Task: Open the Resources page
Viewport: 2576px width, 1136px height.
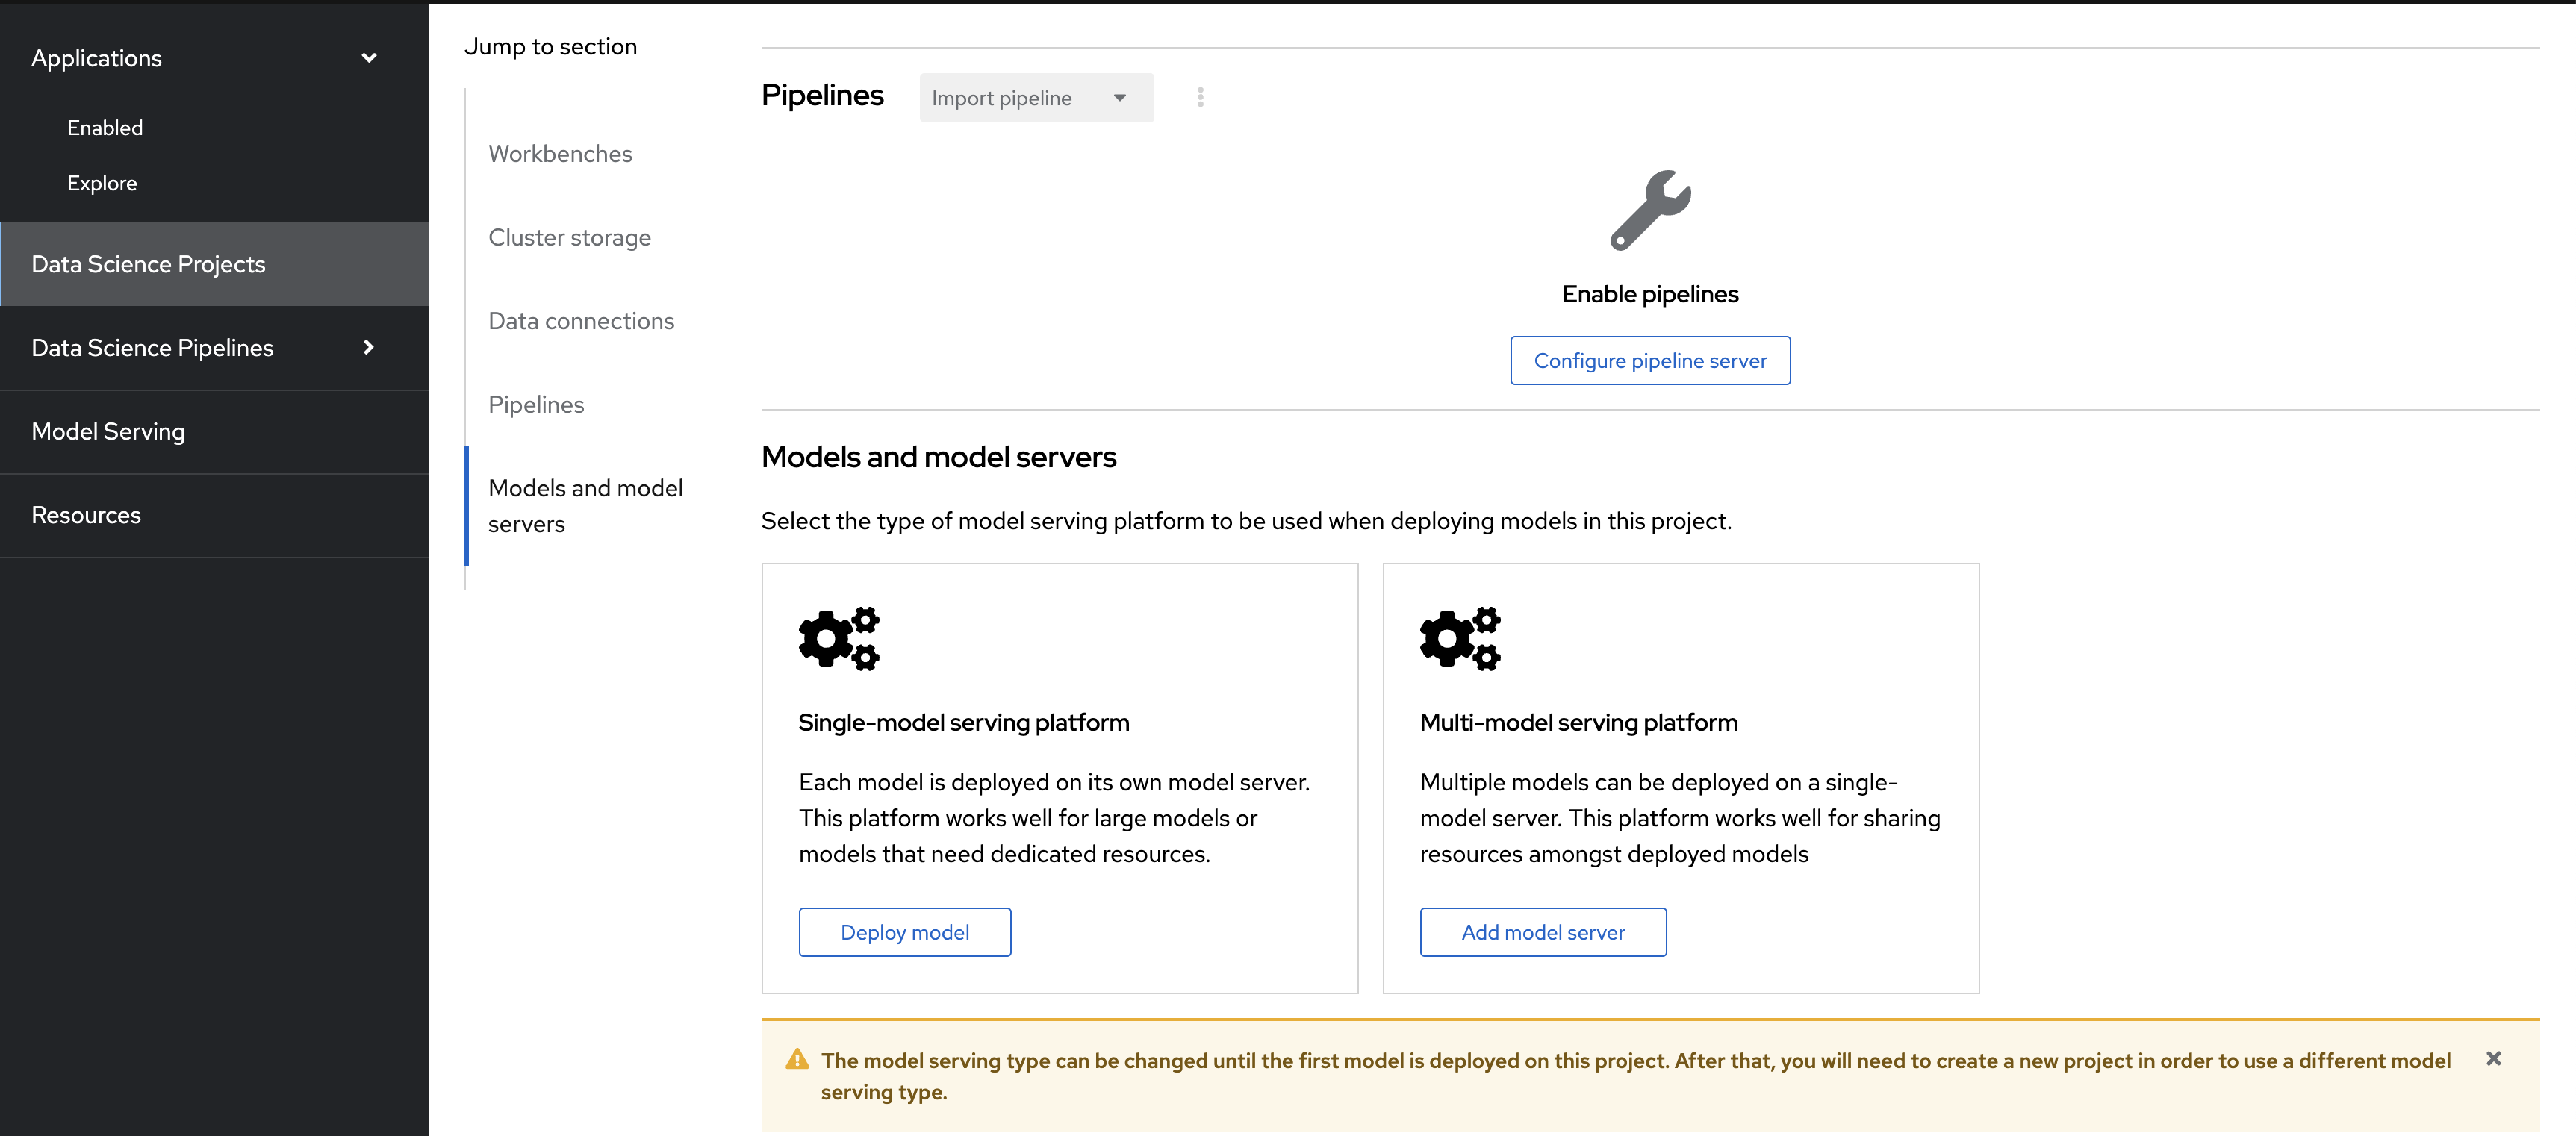Action: 86,514
